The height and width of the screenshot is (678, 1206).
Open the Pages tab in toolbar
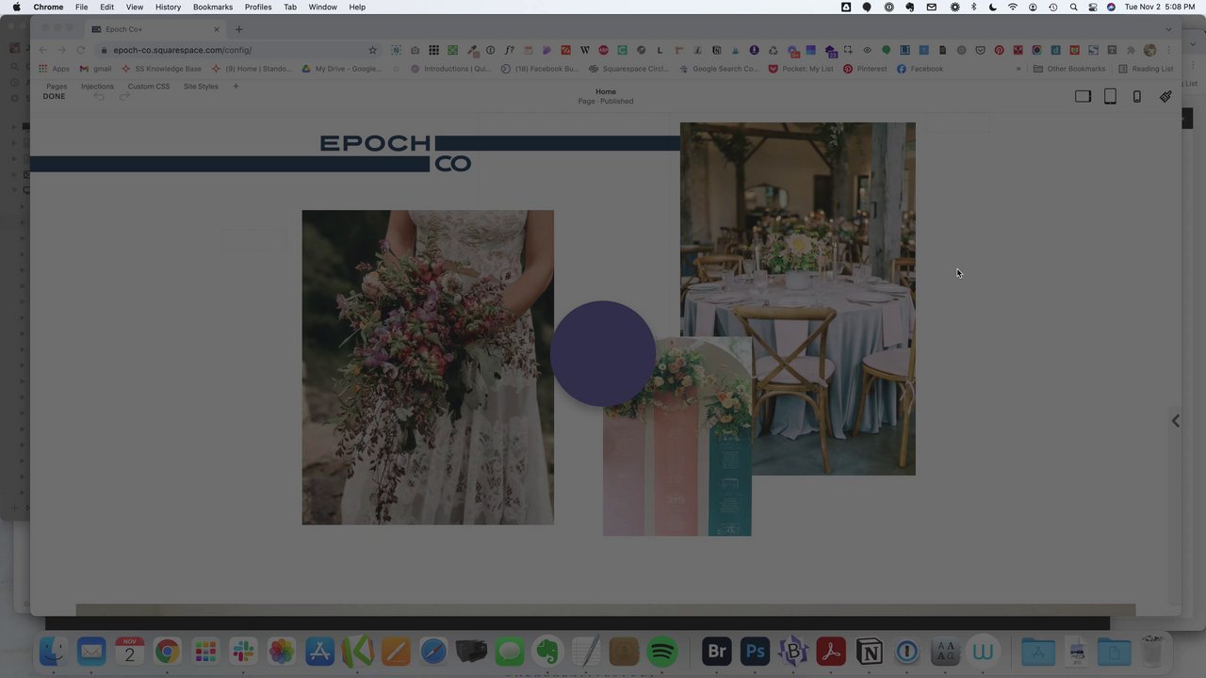pyautogui.click(x=57, y=87)
